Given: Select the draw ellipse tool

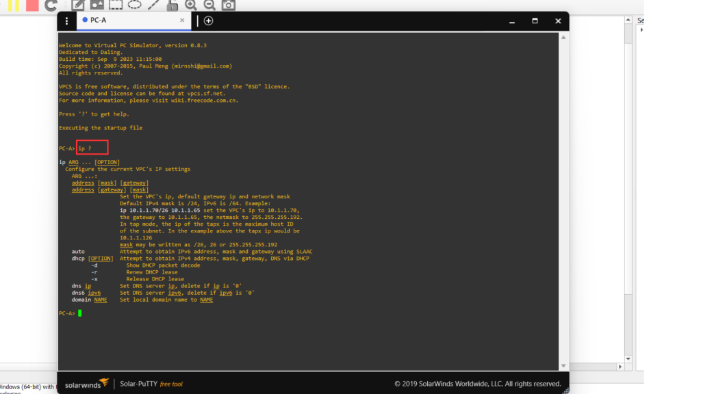Looking at the screenshot, I should [135, 4].
